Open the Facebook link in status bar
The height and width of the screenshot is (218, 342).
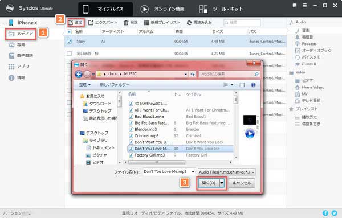pyautogui.click(x=325, y=213)
